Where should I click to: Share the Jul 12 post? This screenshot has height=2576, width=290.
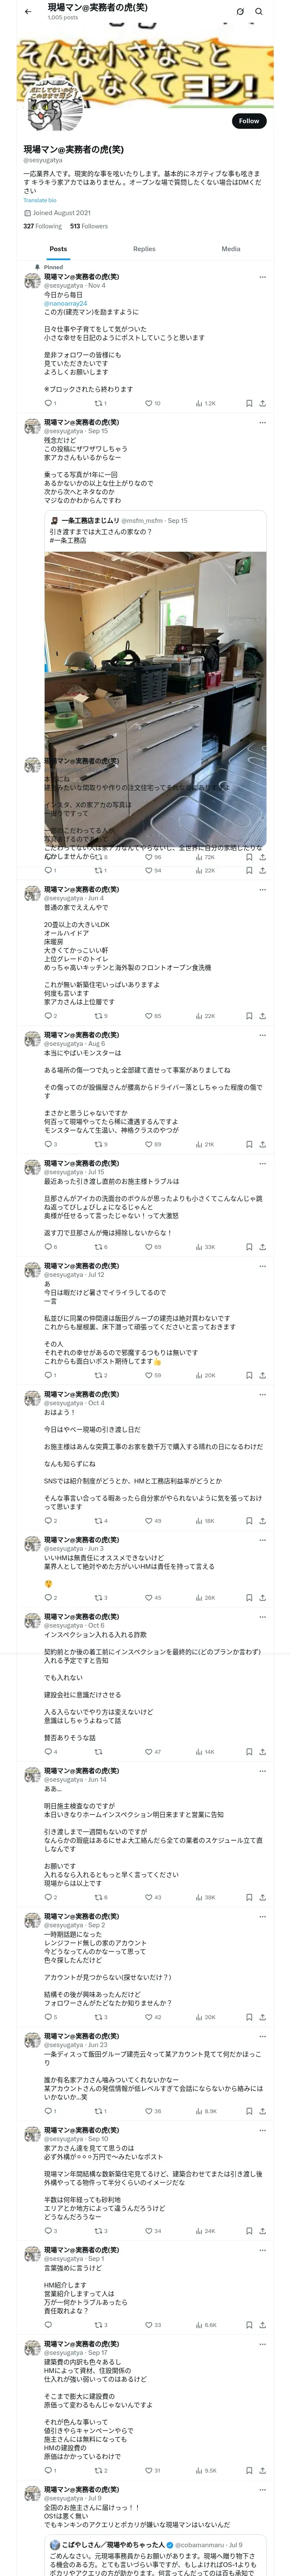tap(262, 1375)
